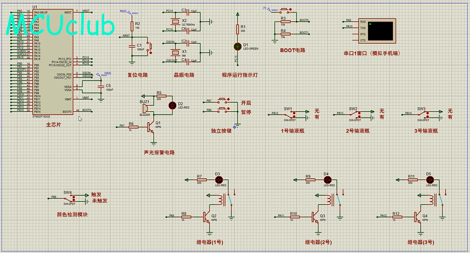Click the 颜色检测模块 label
The height and width of the screenshot is (253, 470).
tap(72, 215)
